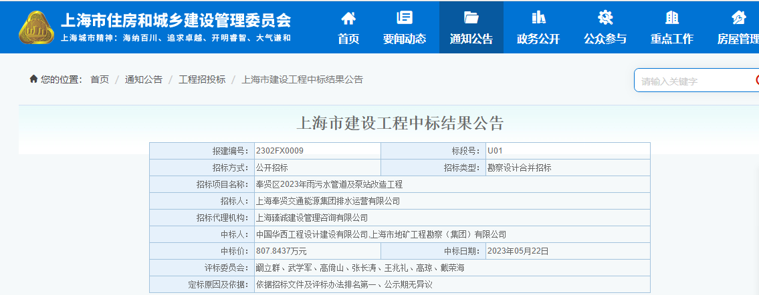Click 上海市建设工程中标结果公告 in the breadcrumb

coord(302,79)
